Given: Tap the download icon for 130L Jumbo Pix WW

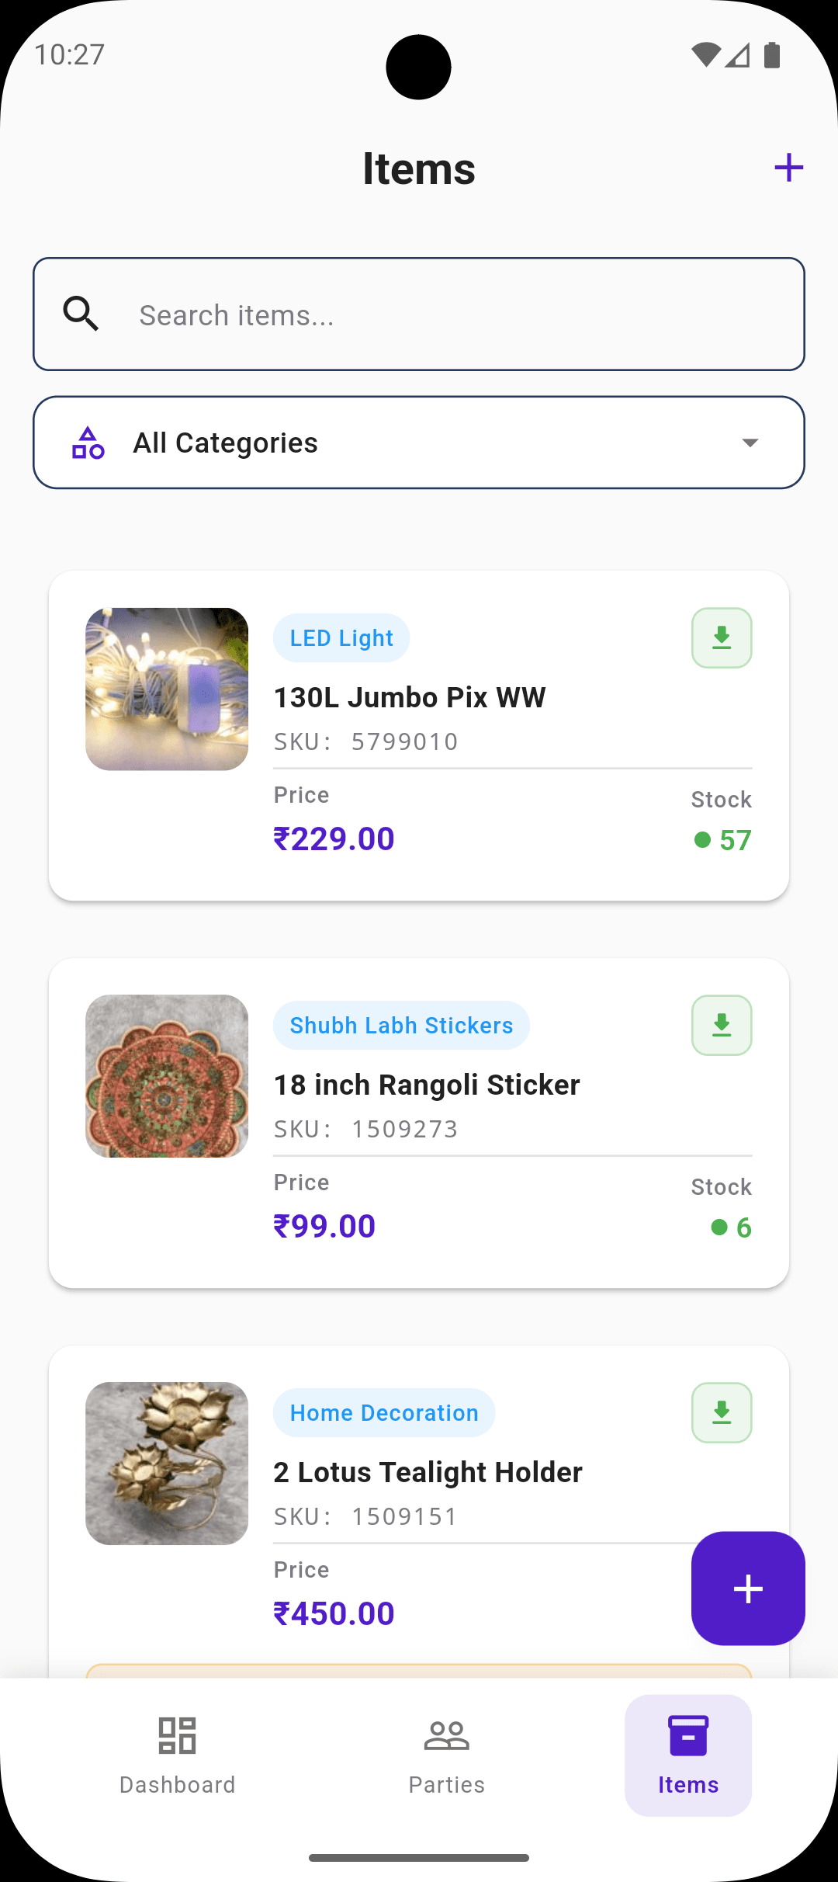Looking at the screenshot, I should (722, 638).
